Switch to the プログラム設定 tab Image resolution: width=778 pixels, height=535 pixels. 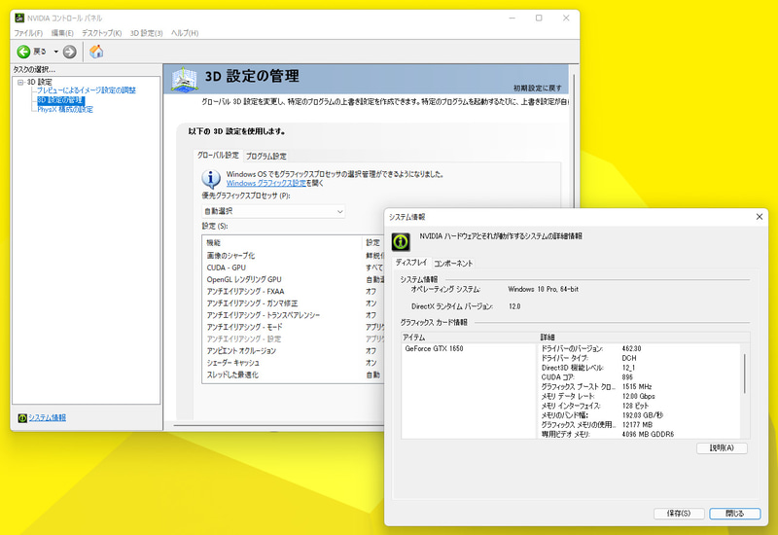point(265,156)
